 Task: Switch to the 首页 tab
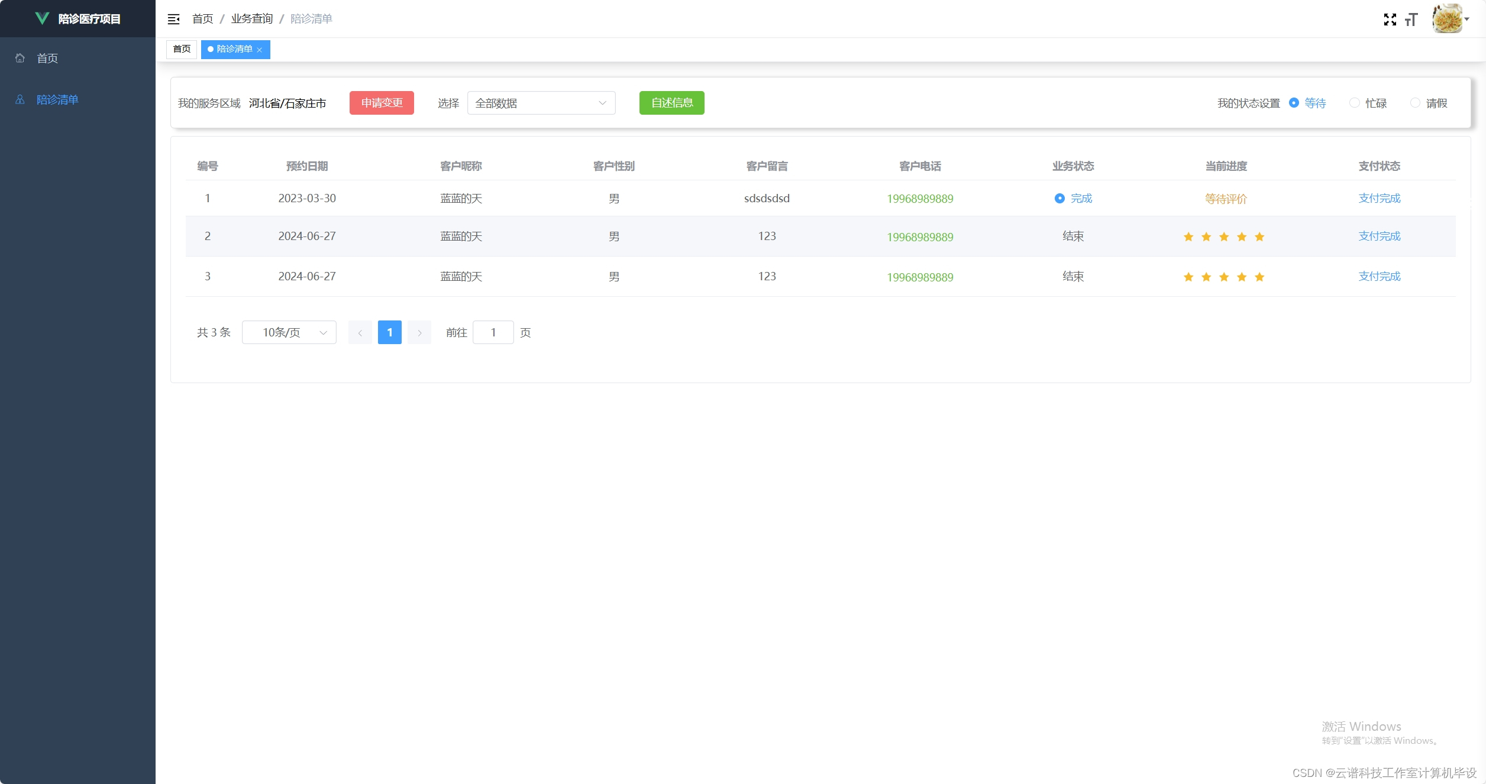click(182, 49)
